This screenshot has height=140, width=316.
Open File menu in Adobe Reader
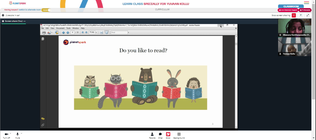[42, 28]
